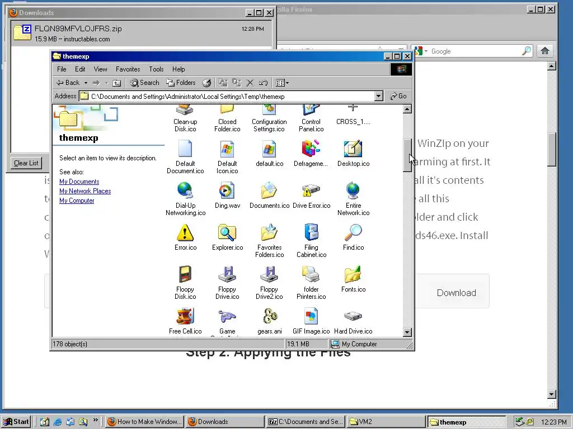This screenshot has height=429, width=573.
Task: Switch to VM2 taskbar button
Action: pyautogui.click(x=386, y=422)
